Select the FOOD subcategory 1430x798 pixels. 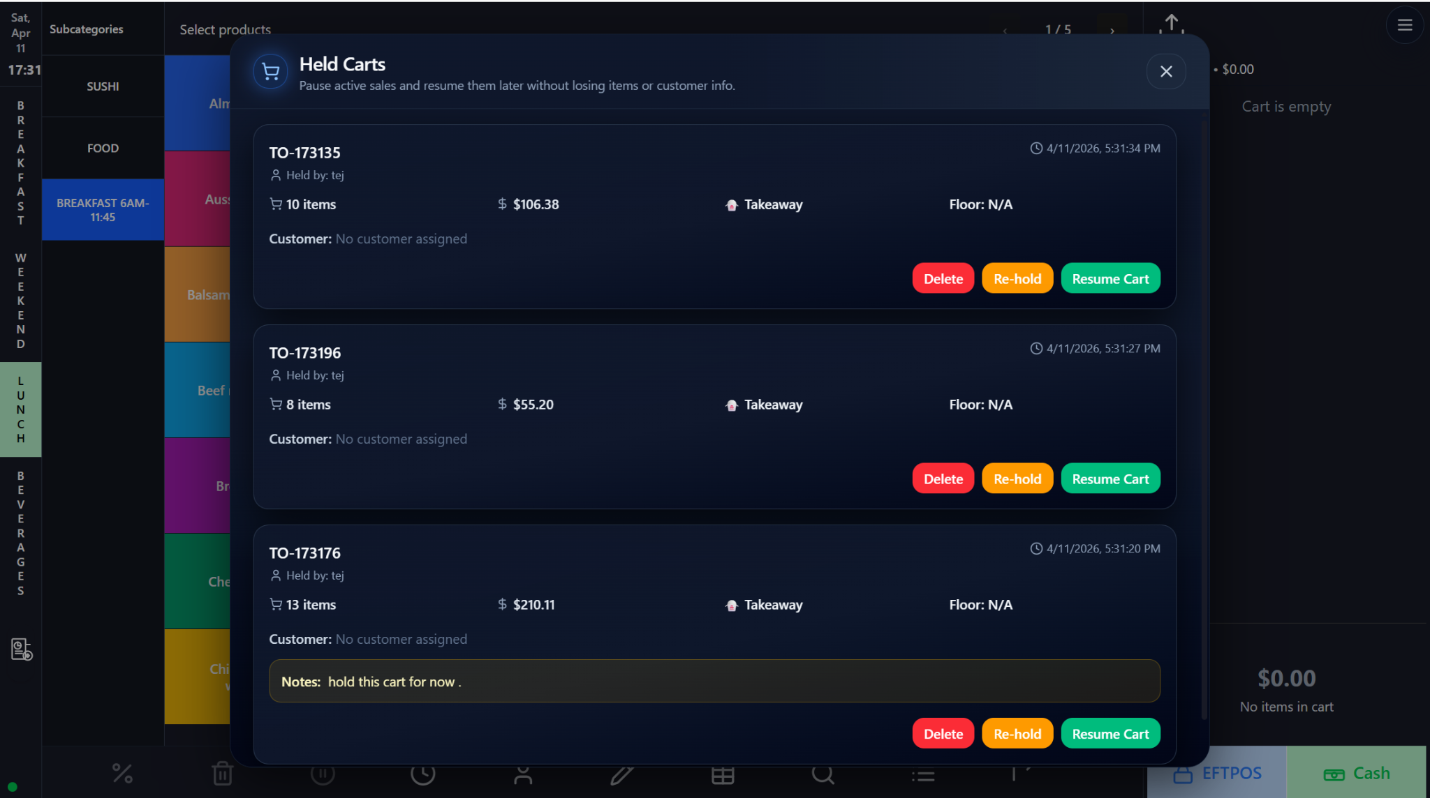(103, 148)
